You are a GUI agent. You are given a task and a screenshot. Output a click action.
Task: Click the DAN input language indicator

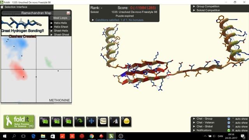point(220,136)
